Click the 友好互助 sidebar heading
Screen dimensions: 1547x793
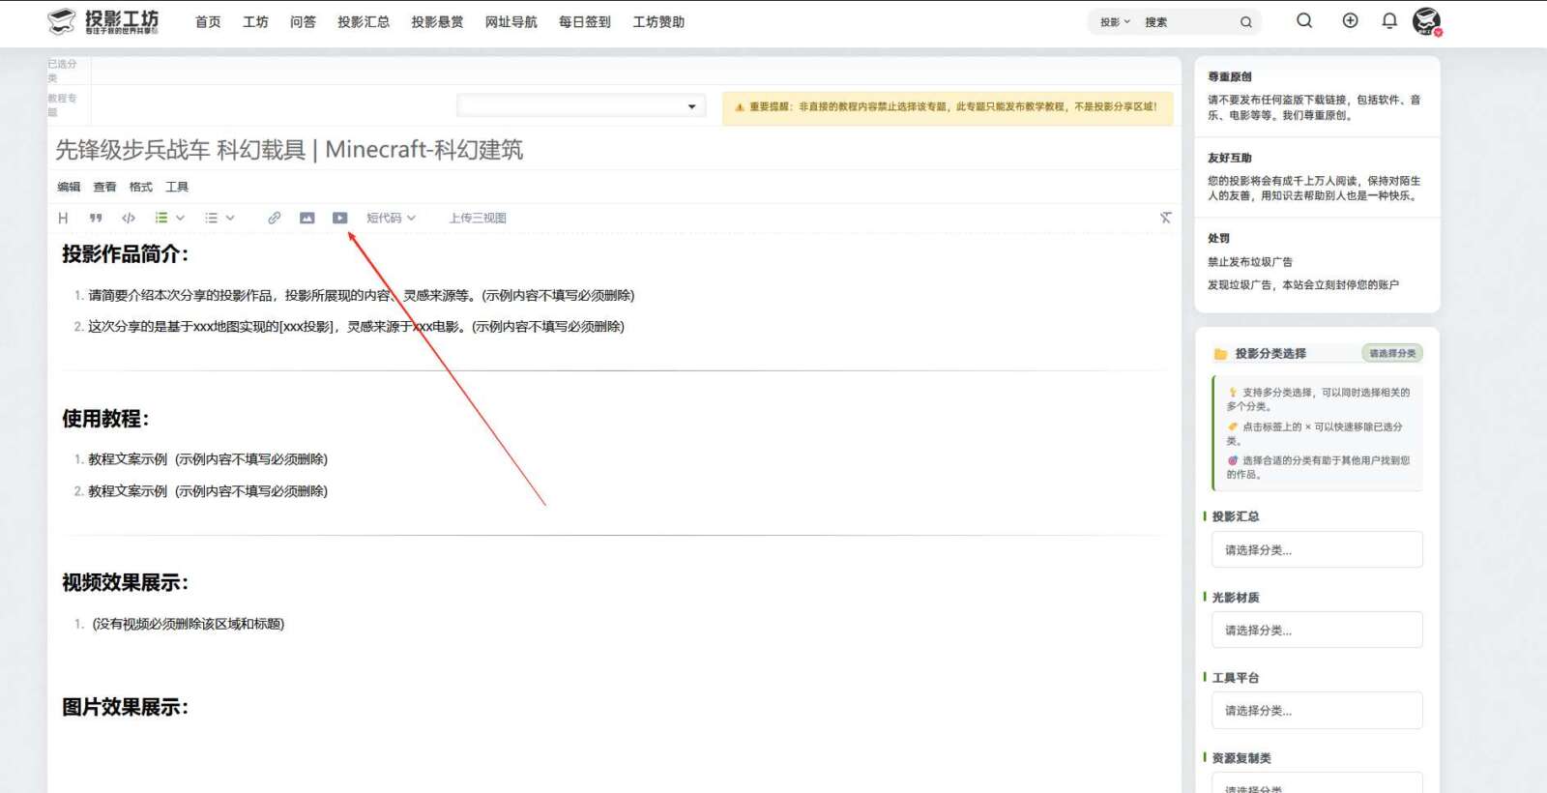point(1230,158)
